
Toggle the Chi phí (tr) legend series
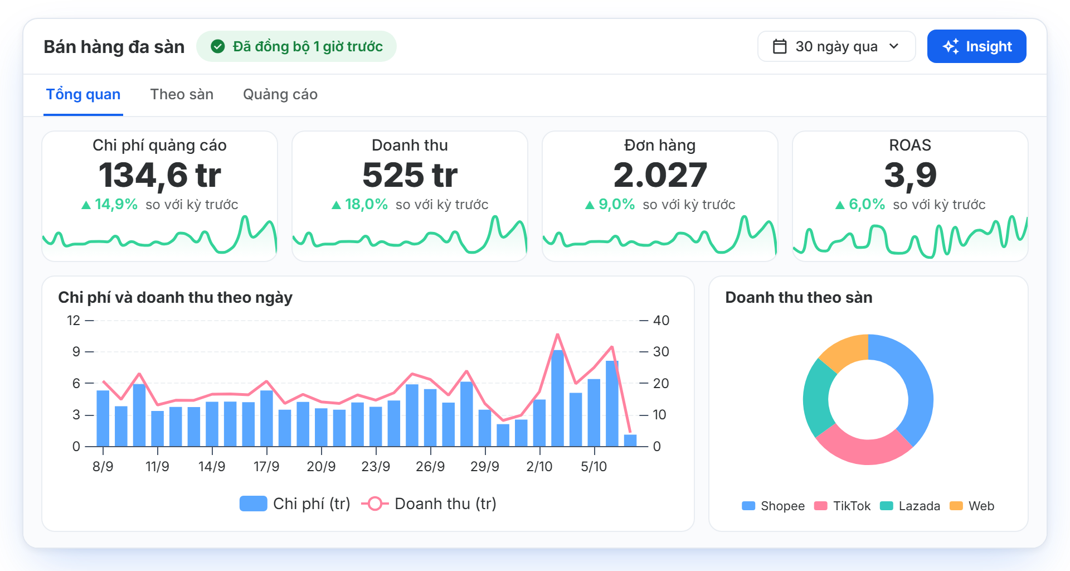pos(295,504)
